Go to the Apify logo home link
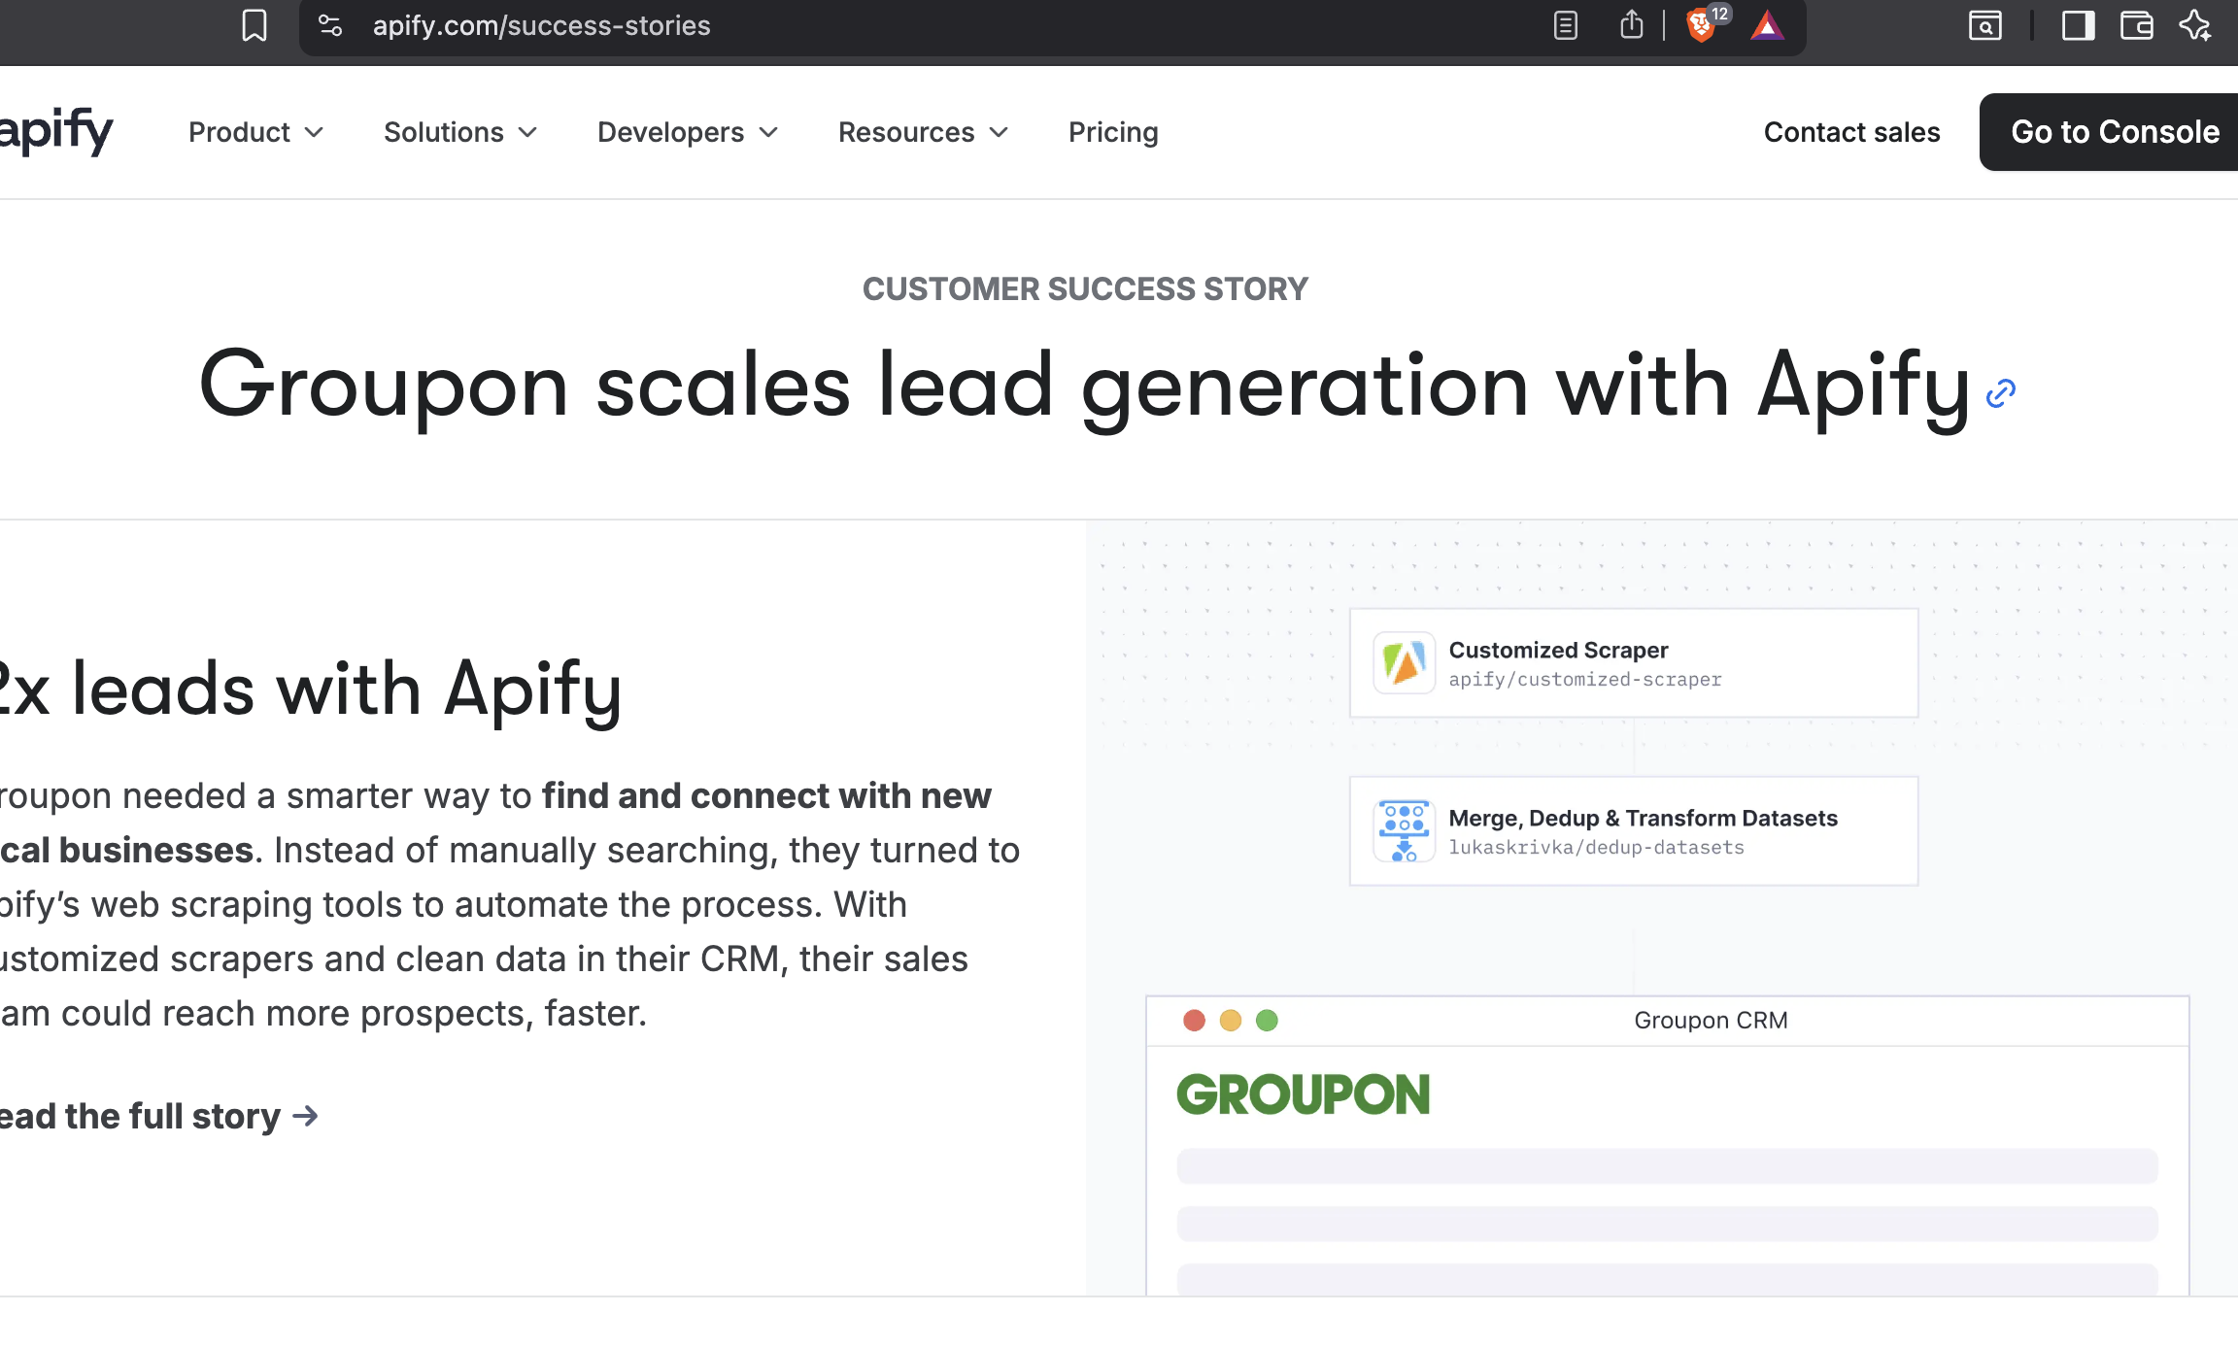 point(55,131)
